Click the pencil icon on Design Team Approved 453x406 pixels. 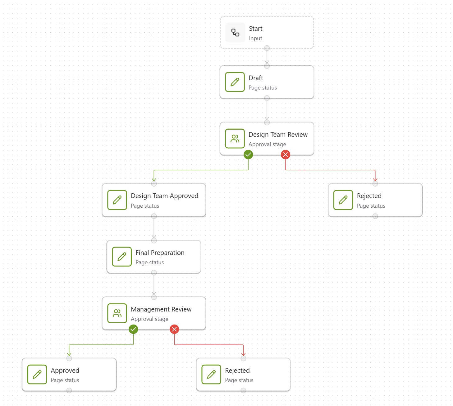(x=117, y=200)
